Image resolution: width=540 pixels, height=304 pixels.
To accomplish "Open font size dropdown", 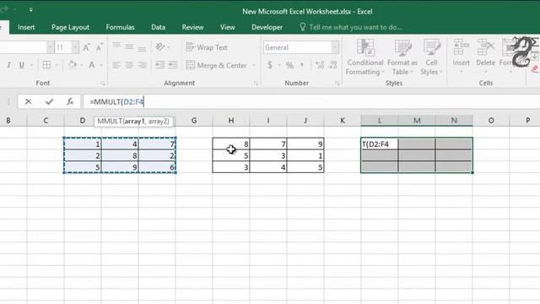I will (x=75, y=47).
